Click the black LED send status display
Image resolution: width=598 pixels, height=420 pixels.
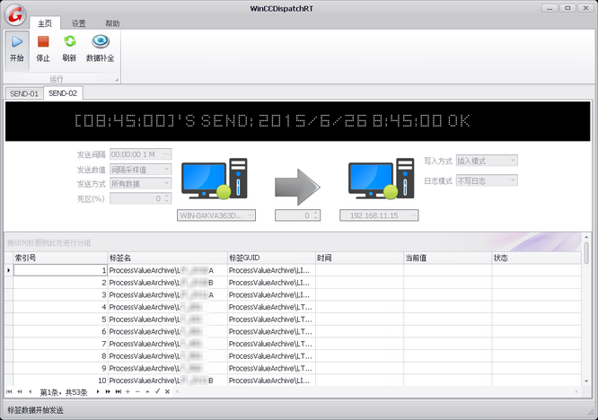pos(297,121)
